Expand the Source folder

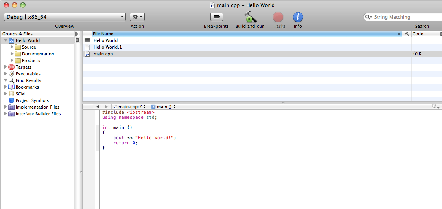[x=12, y=47]
